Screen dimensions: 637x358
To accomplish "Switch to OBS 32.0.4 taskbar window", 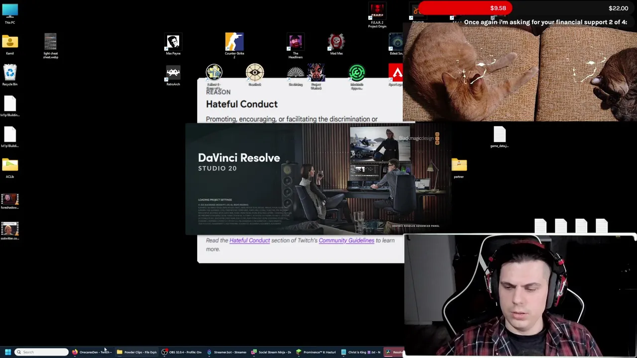I will pos(182,352).
